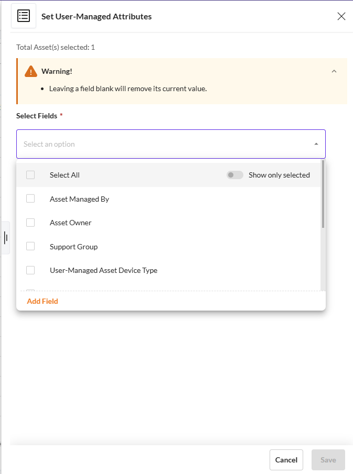Click the Leaving a field blank warning message

pos(128,89)
